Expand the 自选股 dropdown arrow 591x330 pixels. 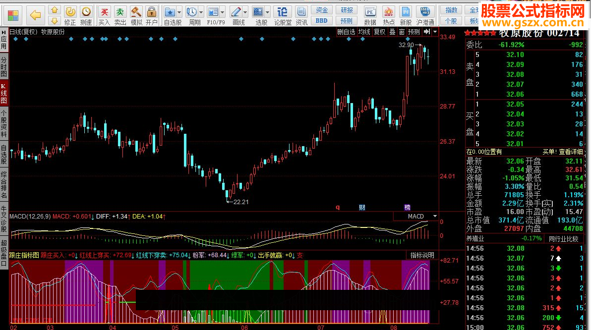coord(179,12)
